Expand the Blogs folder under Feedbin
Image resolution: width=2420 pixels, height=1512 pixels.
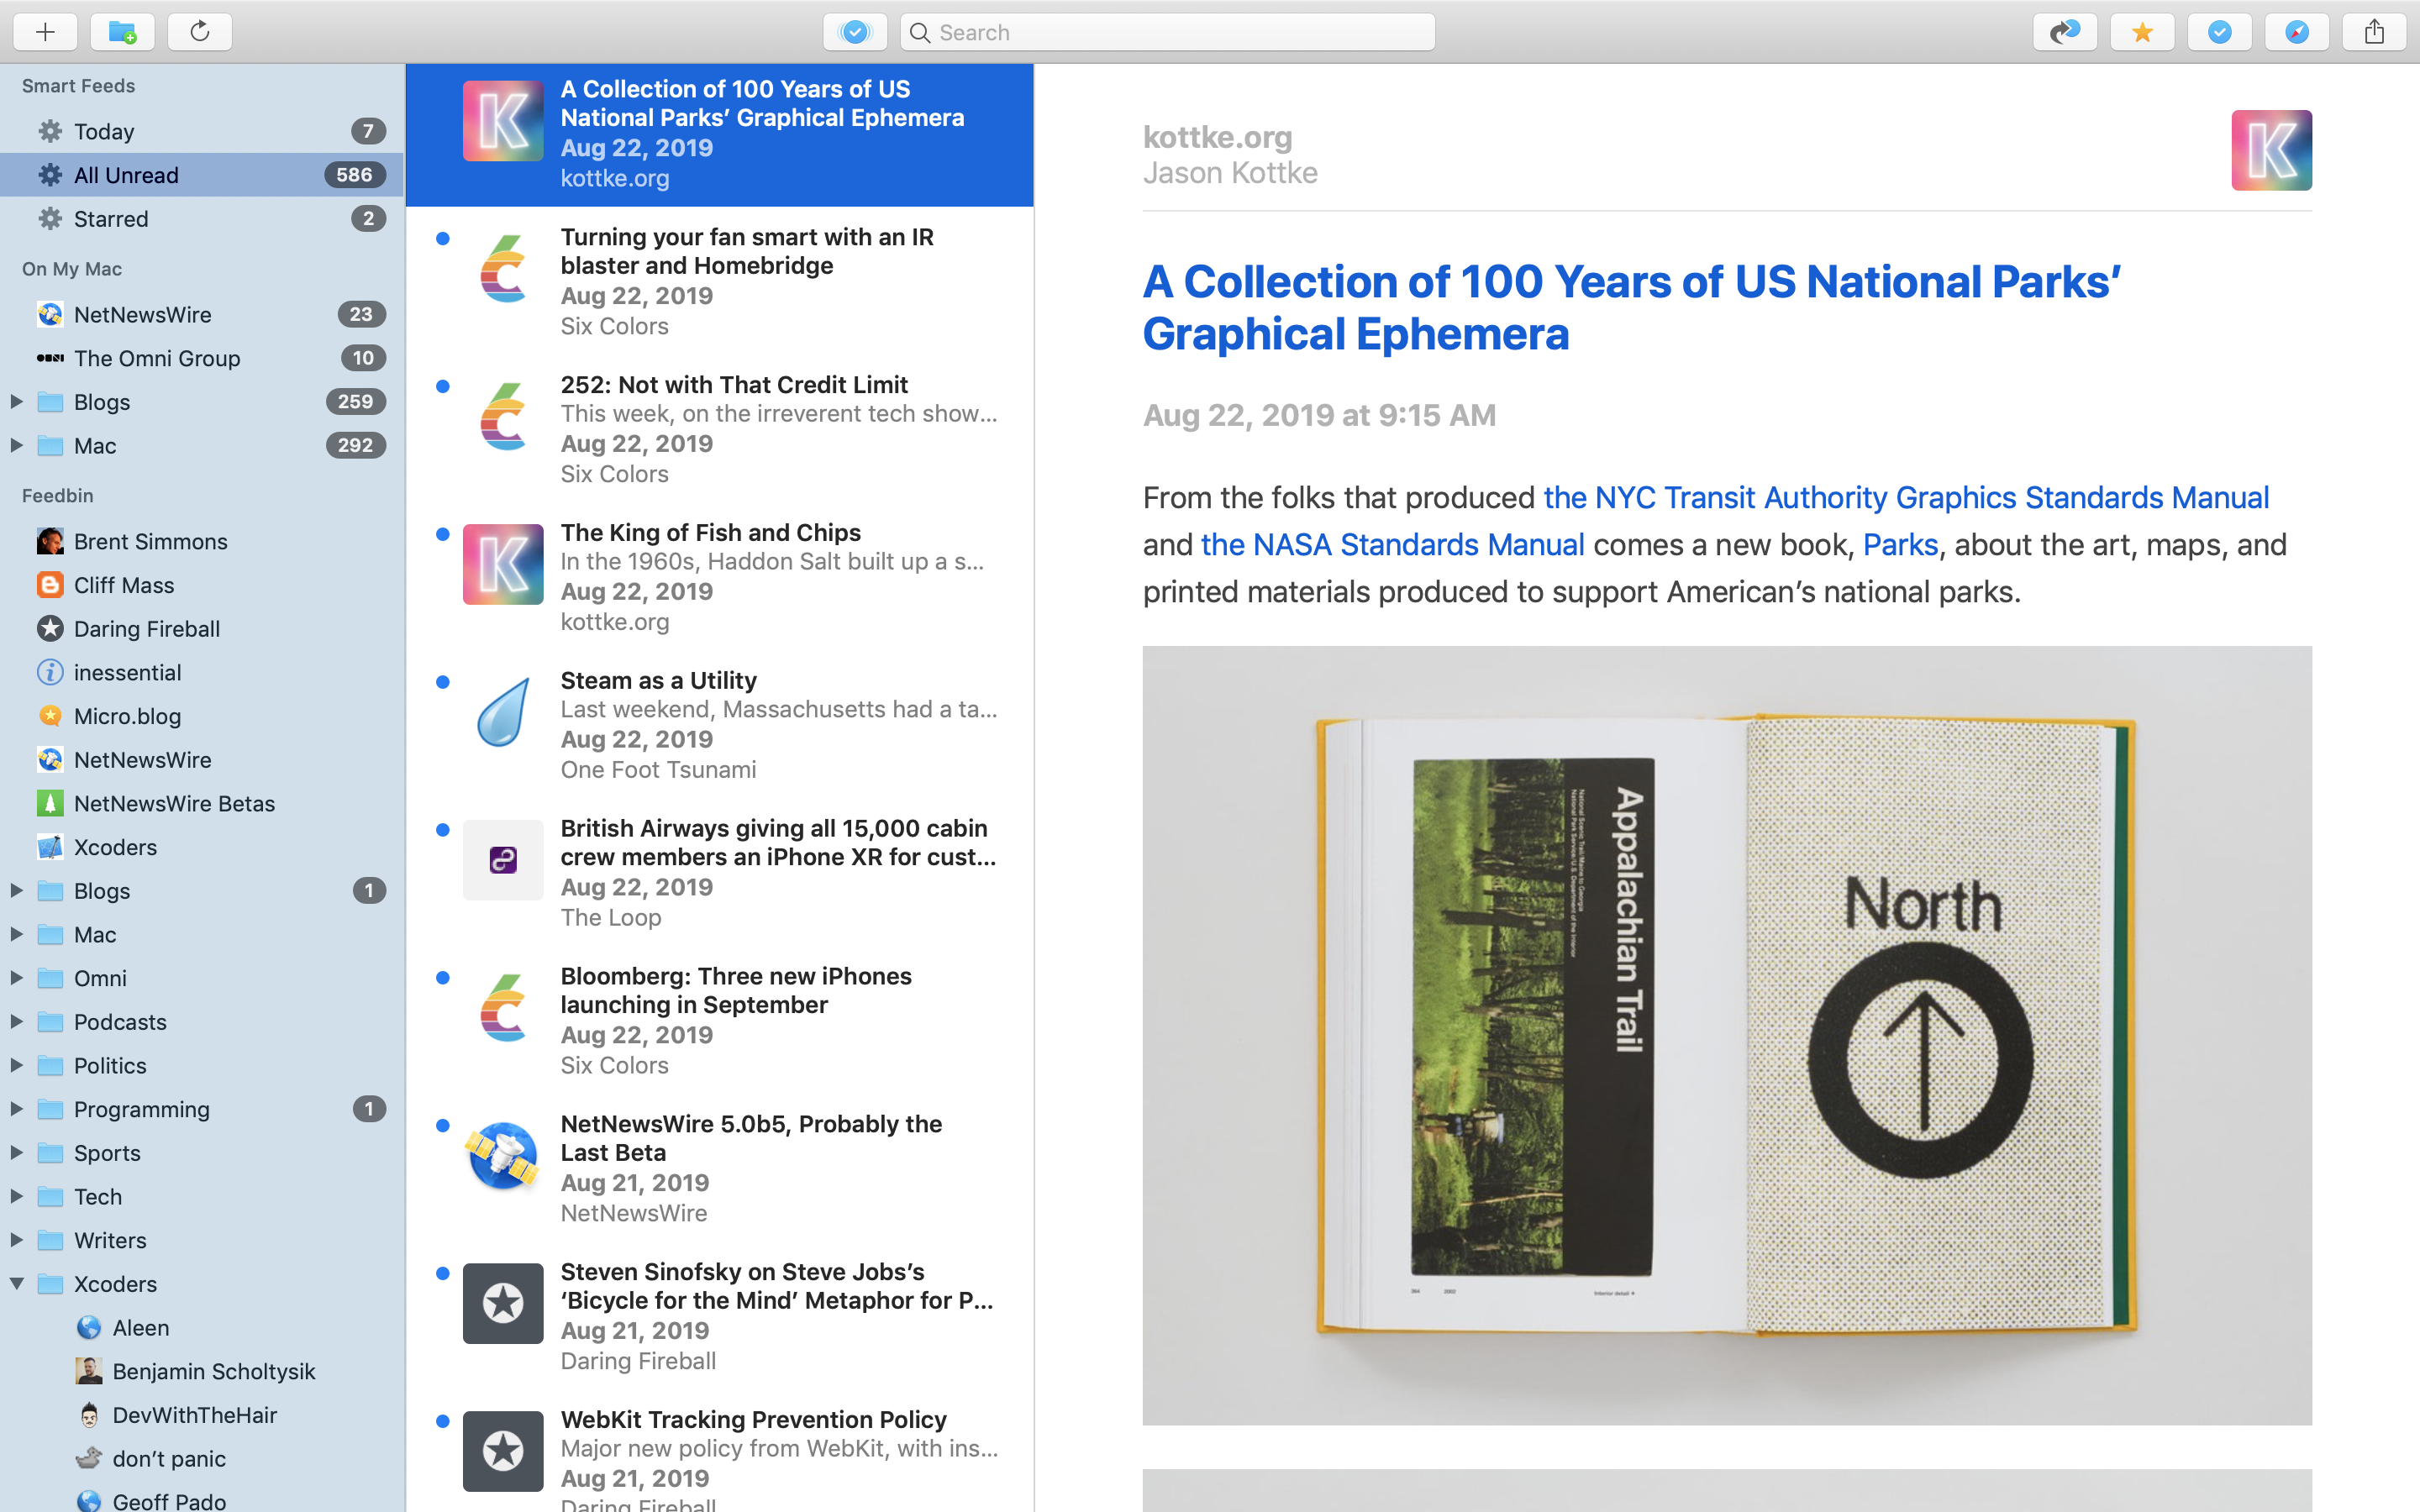pyautogui.click(x=18, y=890)
